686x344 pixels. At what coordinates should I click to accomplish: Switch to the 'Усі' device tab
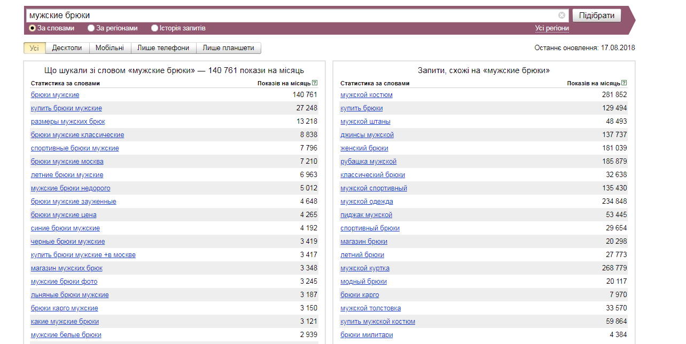tap(34, 48)
